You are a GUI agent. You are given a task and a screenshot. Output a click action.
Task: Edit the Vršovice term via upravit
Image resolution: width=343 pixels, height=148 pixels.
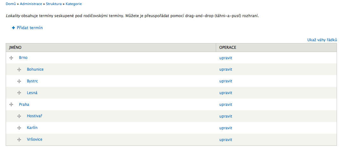pos(226,140)
